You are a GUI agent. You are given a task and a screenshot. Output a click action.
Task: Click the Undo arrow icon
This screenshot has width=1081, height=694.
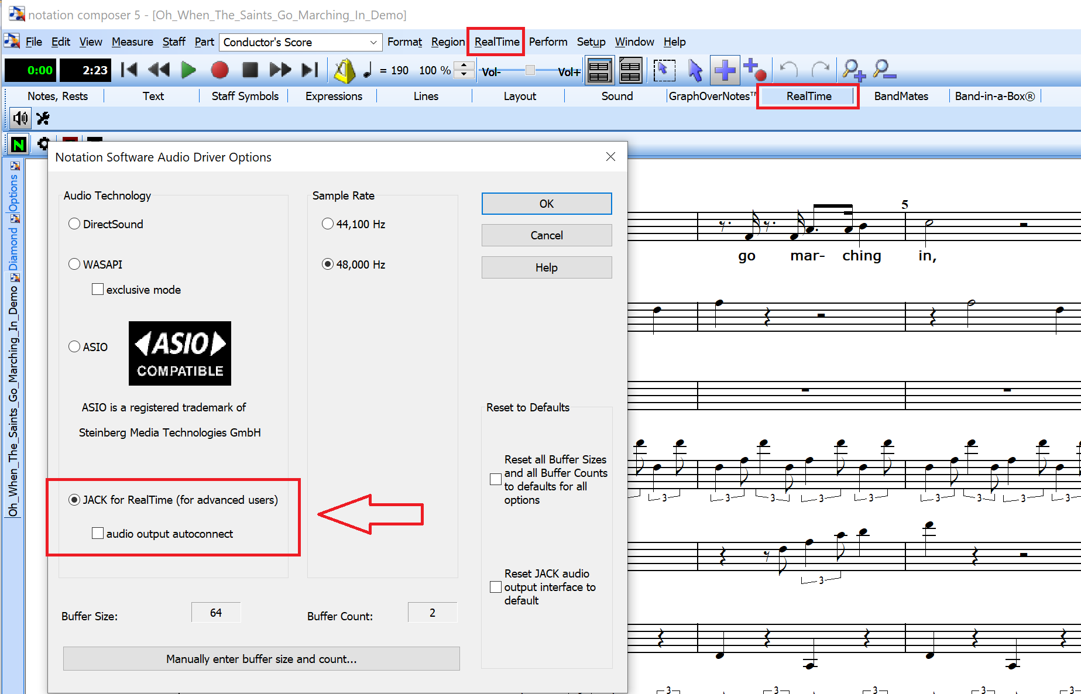[789, 70]
